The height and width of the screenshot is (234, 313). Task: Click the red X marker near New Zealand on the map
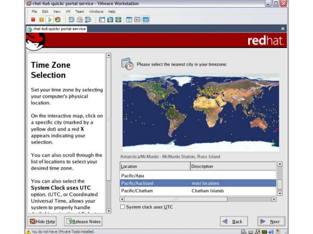coord(277,129)
